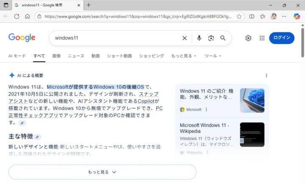The image size is (305, 184).
Task: Click the blue ログイン button
Action: 281,38
